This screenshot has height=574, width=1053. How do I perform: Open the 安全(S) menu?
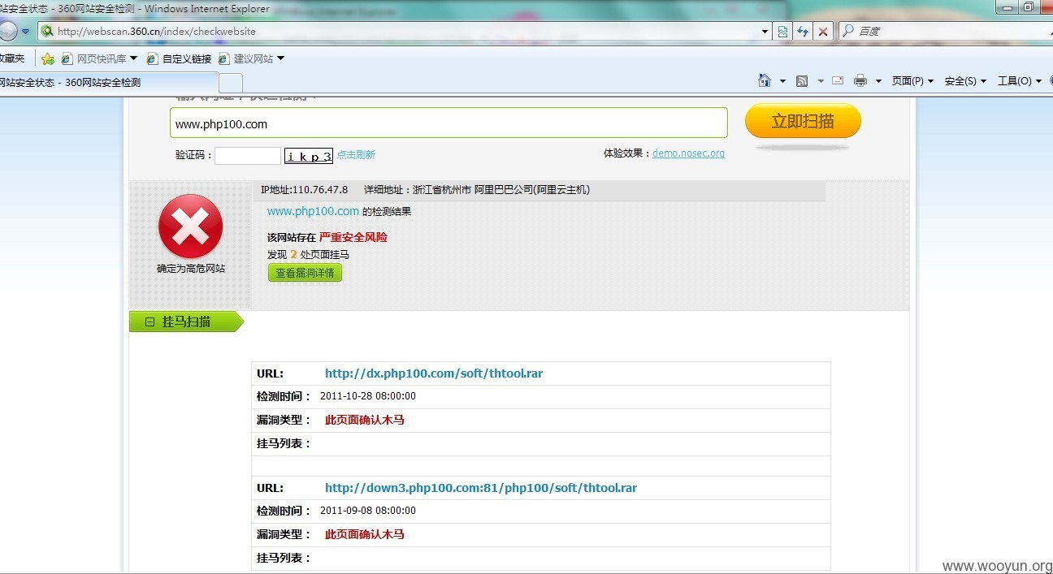click(965, 80)
